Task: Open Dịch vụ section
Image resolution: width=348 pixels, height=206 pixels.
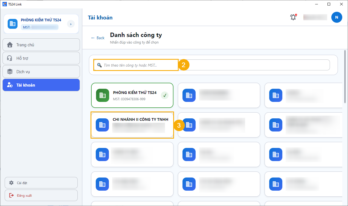Action: pyautogui.click(x=41, y=71)
